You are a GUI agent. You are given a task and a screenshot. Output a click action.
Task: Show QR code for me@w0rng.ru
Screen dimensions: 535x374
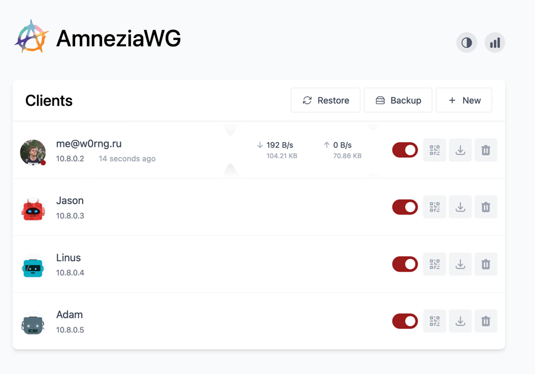[434, 150]
